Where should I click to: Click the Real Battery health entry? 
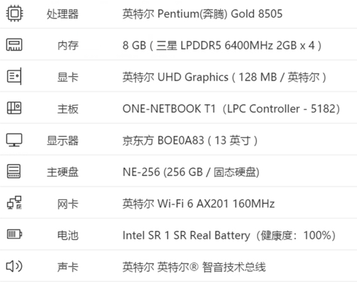[x=229, y=235]
